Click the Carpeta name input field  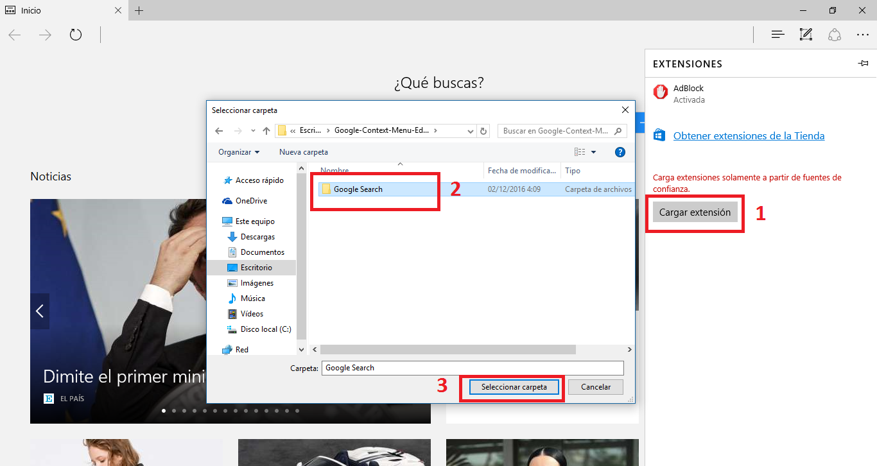pos(473,368)
